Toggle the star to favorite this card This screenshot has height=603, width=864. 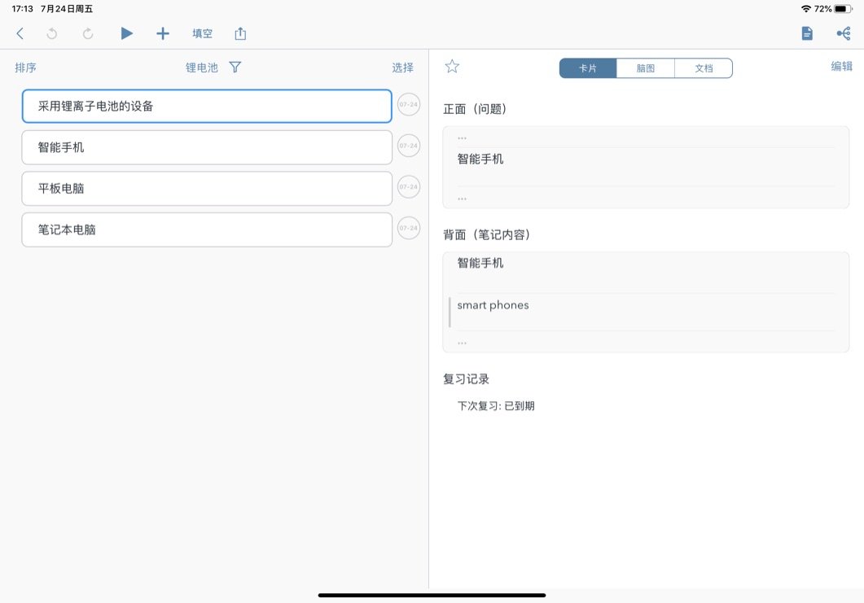[451, 68]
